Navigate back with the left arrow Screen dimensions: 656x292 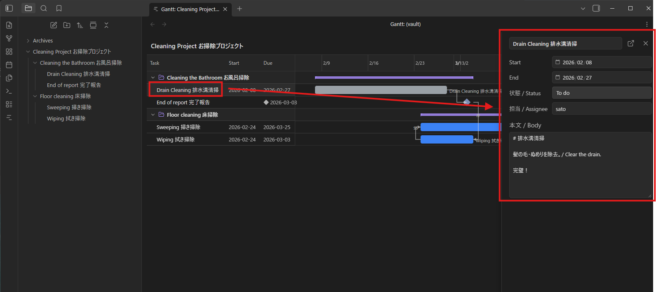[153, 24]
